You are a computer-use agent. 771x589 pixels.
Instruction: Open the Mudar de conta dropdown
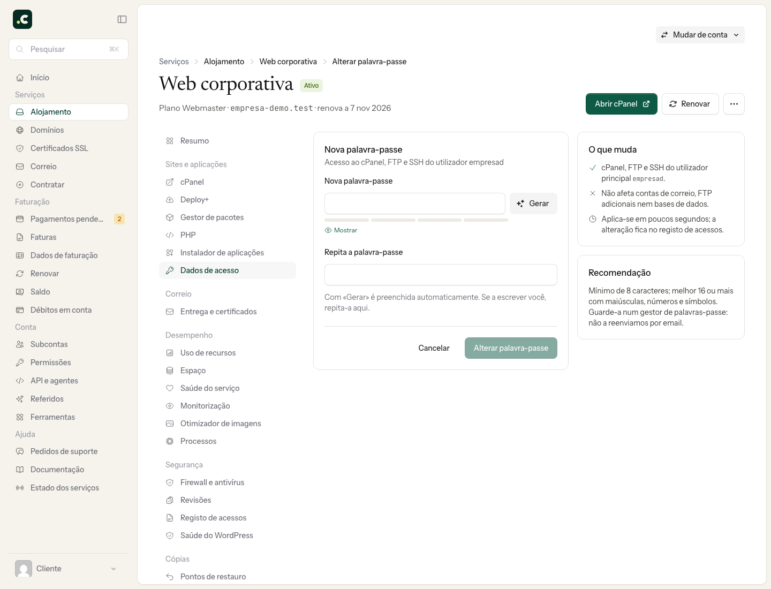[x=700, y=35]
